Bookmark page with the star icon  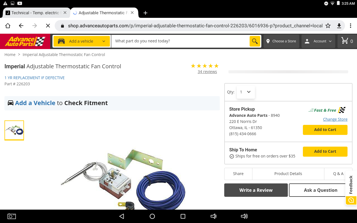click(328, 26)
